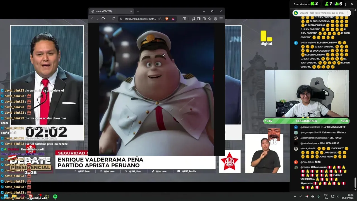Open Discord tray icon

(x=307, y=197)
